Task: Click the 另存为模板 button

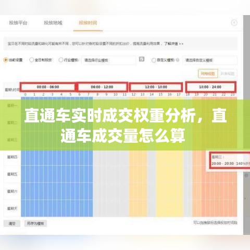Action: (x=35, y=223)
